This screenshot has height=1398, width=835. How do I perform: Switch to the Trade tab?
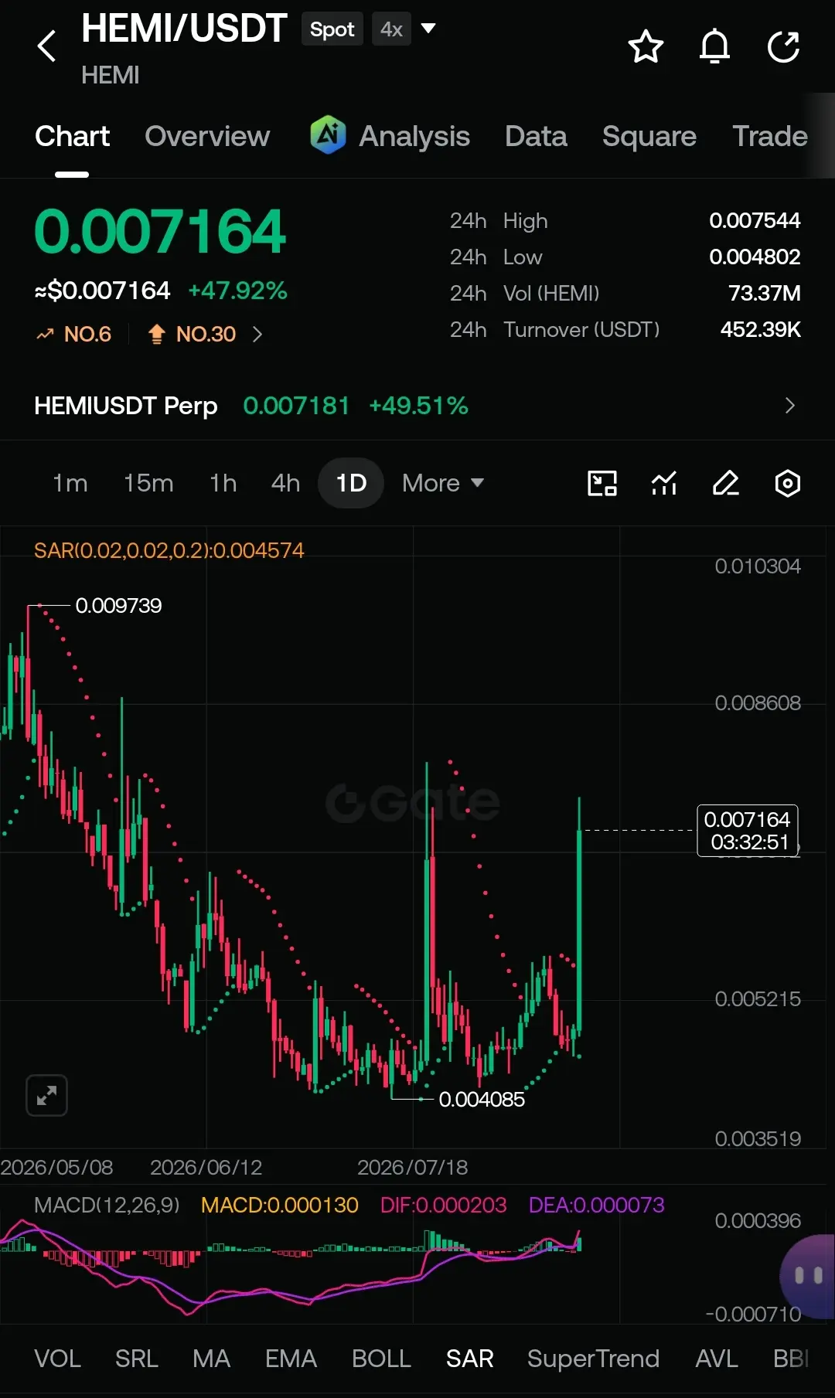(770, 136)
